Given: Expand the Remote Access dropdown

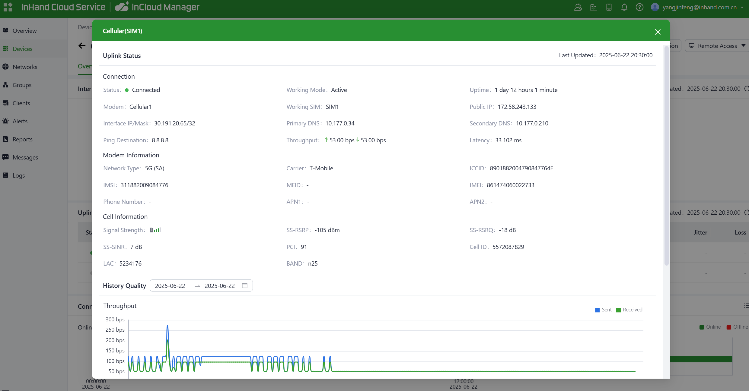Looking at the screenshot, I should pyautogui.click(x=717, y=46).
